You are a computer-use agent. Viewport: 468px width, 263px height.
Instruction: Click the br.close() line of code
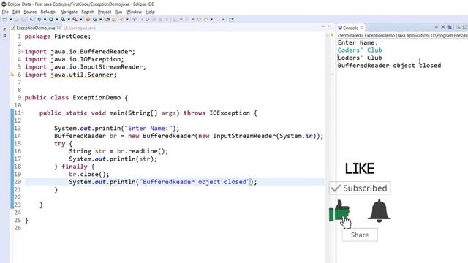[x=89, y=174]
